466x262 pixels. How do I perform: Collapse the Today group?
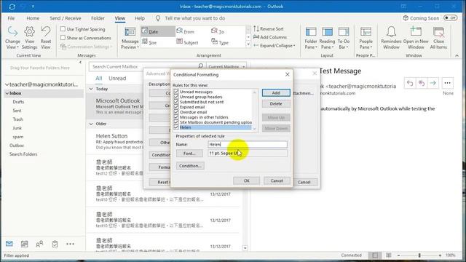pos(91,89)
